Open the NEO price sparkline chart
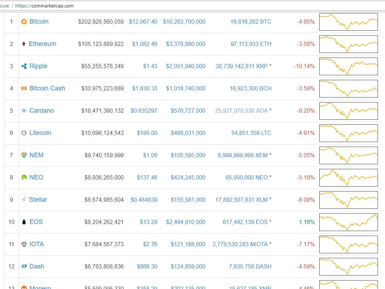 [348, 177]
